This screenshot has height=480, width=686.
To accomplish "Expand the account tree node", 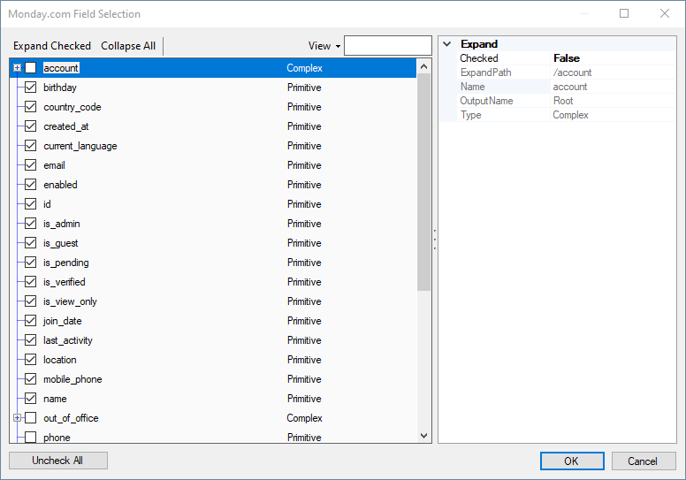I will (x=17, y=68).
